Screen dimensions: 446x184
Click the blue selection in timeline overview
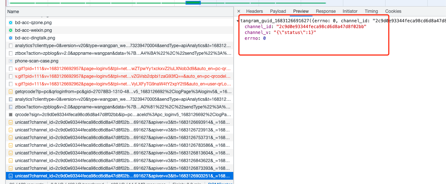click(193, 3)
